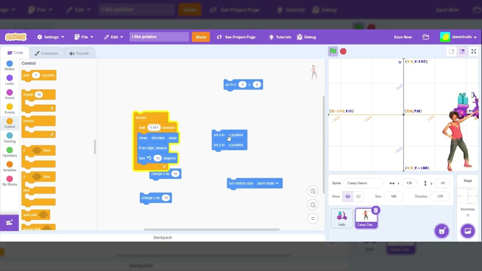Click the 'if on edge, bounce' block
Image resolution: width=482 pixels, height=271 pixels.
click(153, 148)
